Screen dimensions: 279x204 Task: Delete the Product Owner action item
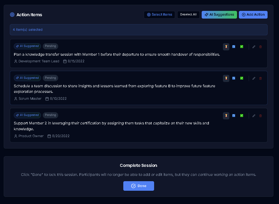pyautogui.click(x=260, y=116)
